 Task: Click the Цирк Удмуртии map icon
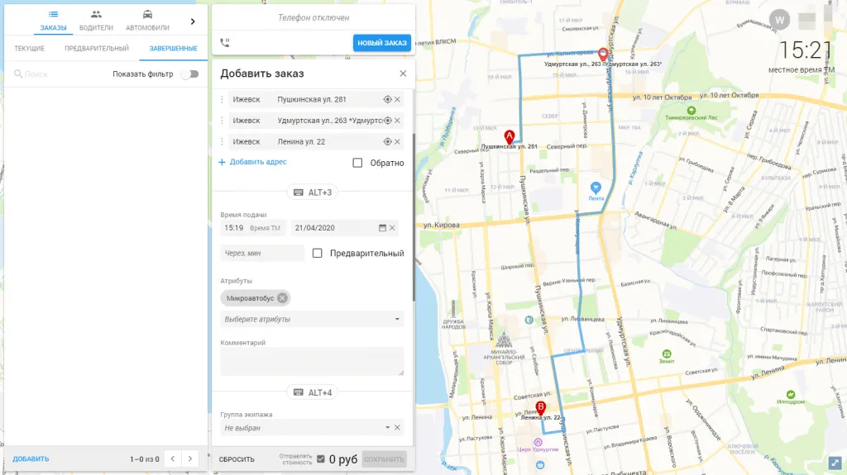(538, 442)
